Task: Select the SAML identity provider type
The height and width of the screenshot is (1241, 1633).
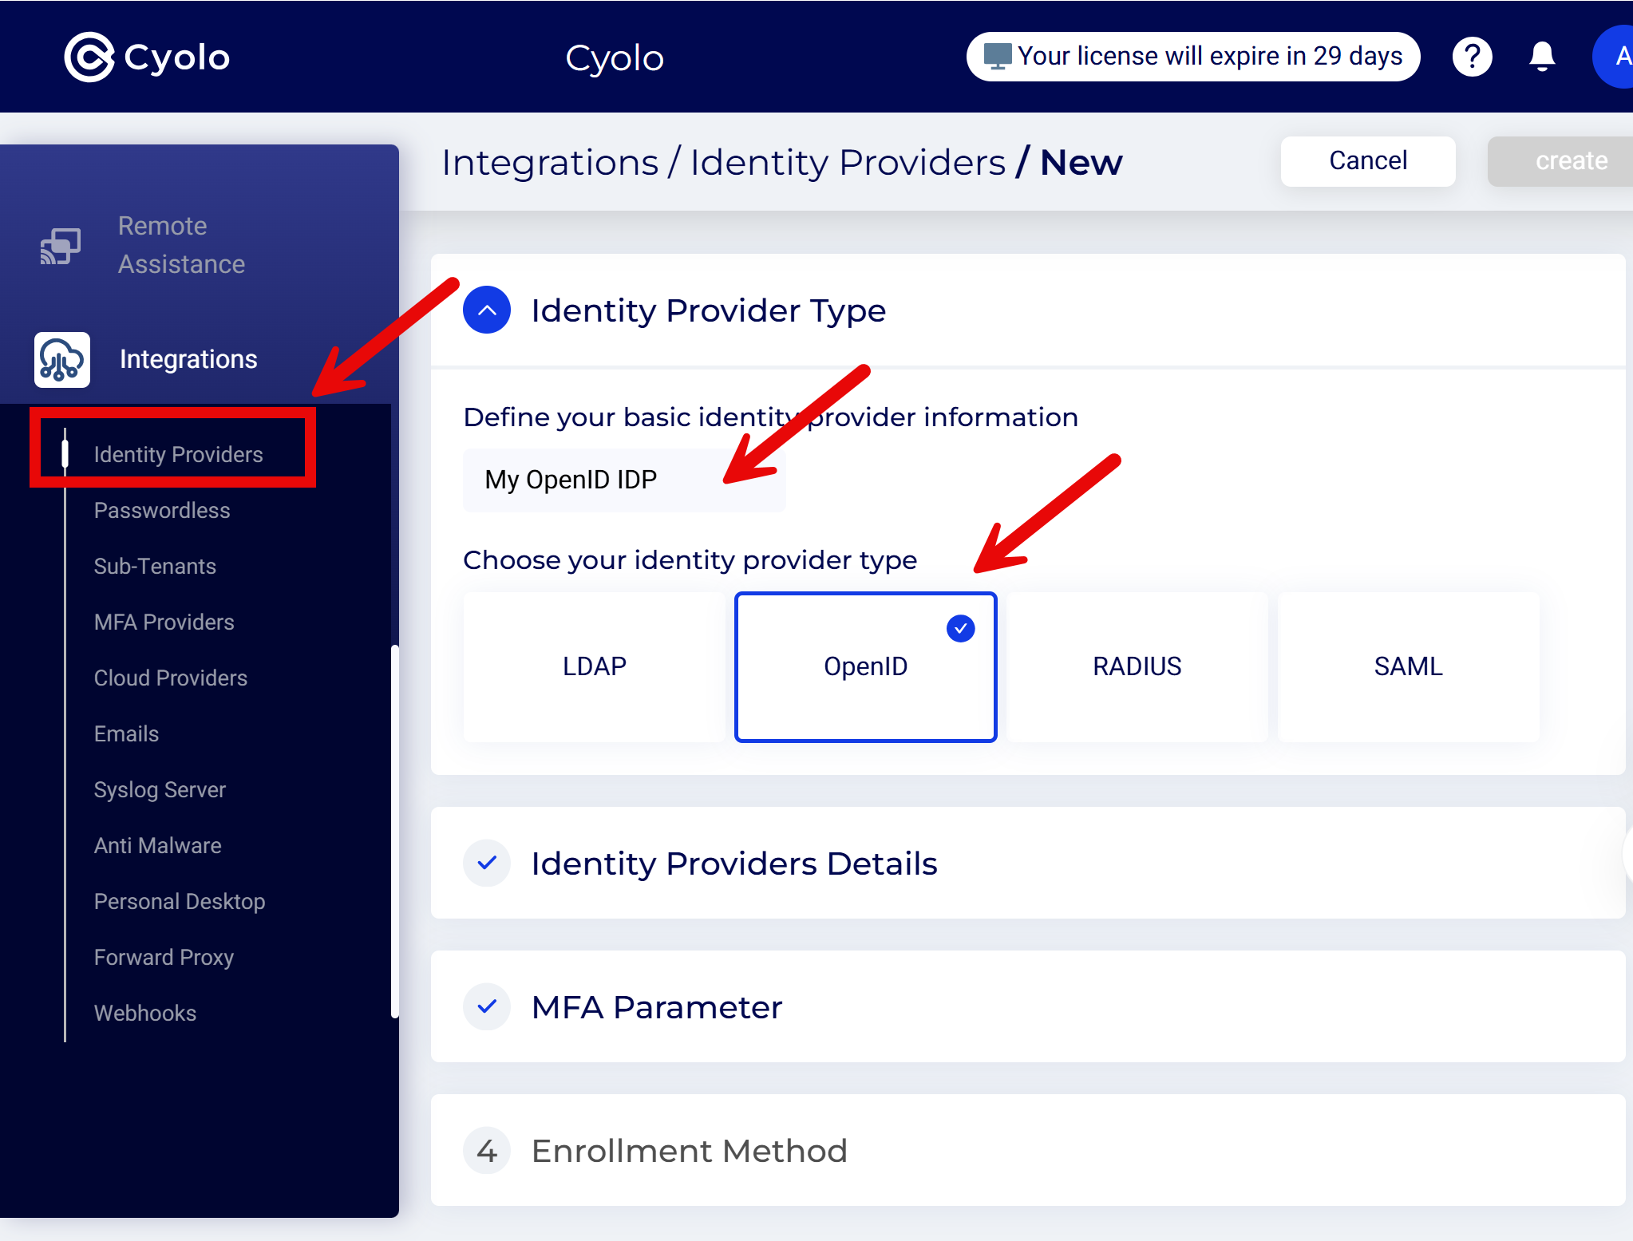Action: click(x=1408, y=666)
